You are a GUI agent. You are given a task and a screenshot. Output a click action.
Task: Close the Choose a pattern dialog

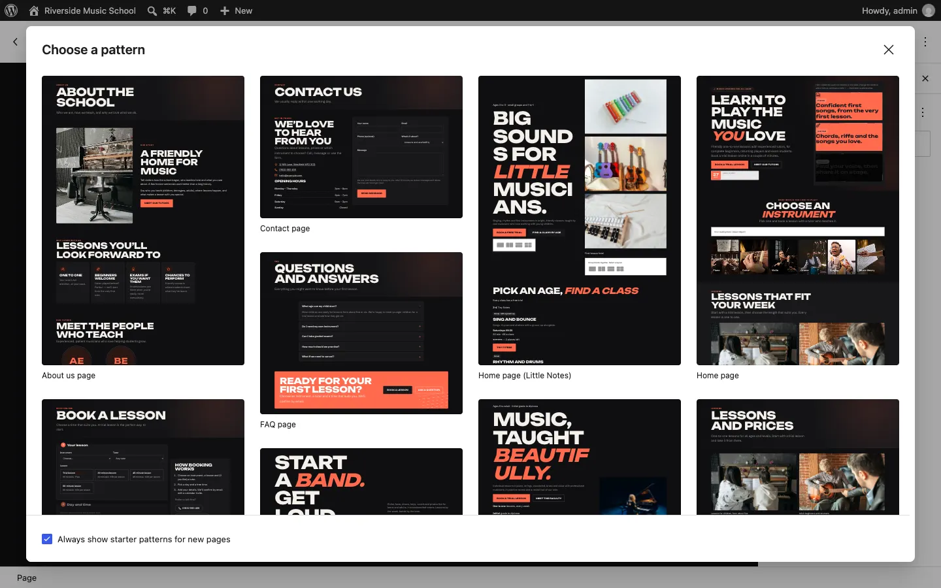point(889,50)
